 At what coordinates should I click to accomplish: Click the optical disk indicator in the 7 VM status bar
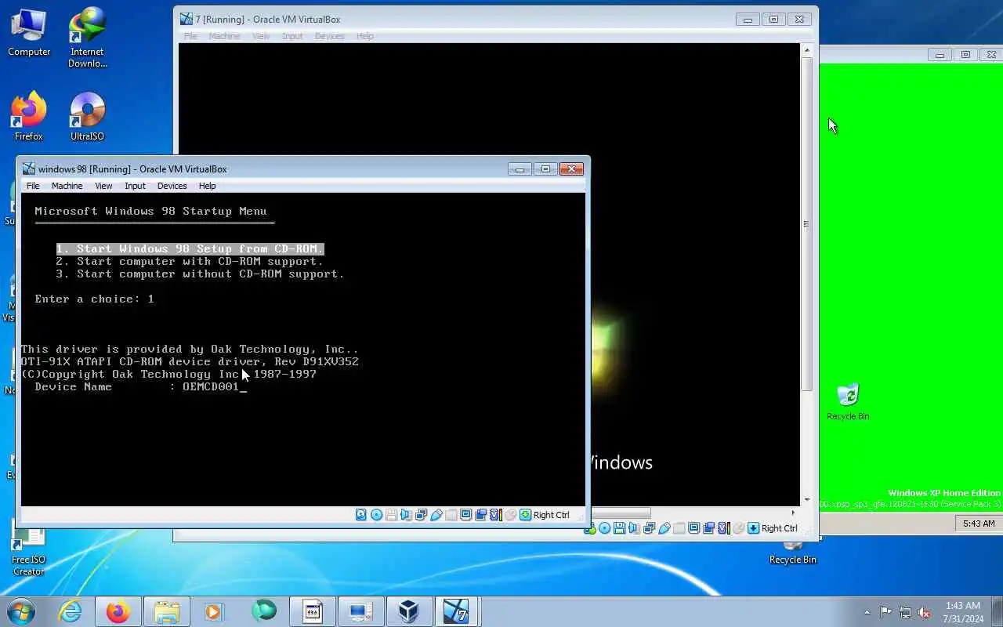604,528
